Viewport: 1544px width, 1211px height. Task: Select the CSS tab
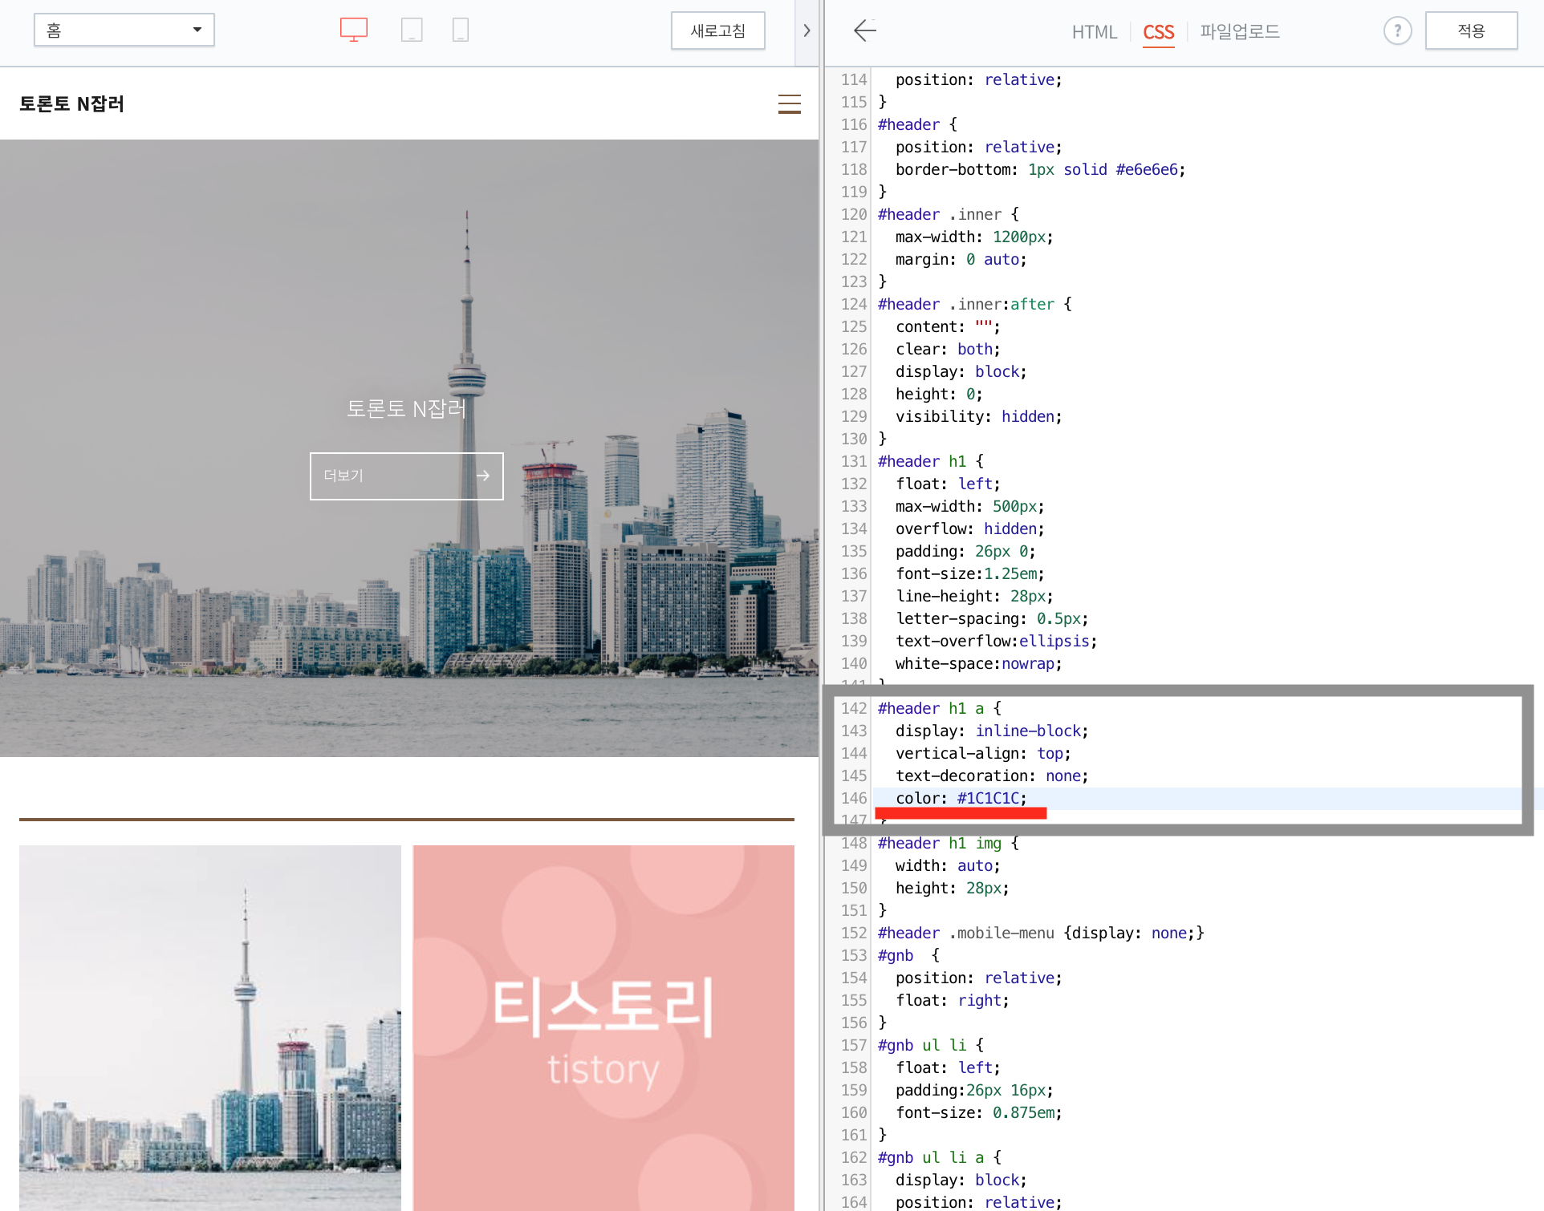click(x=1158, y=32)
